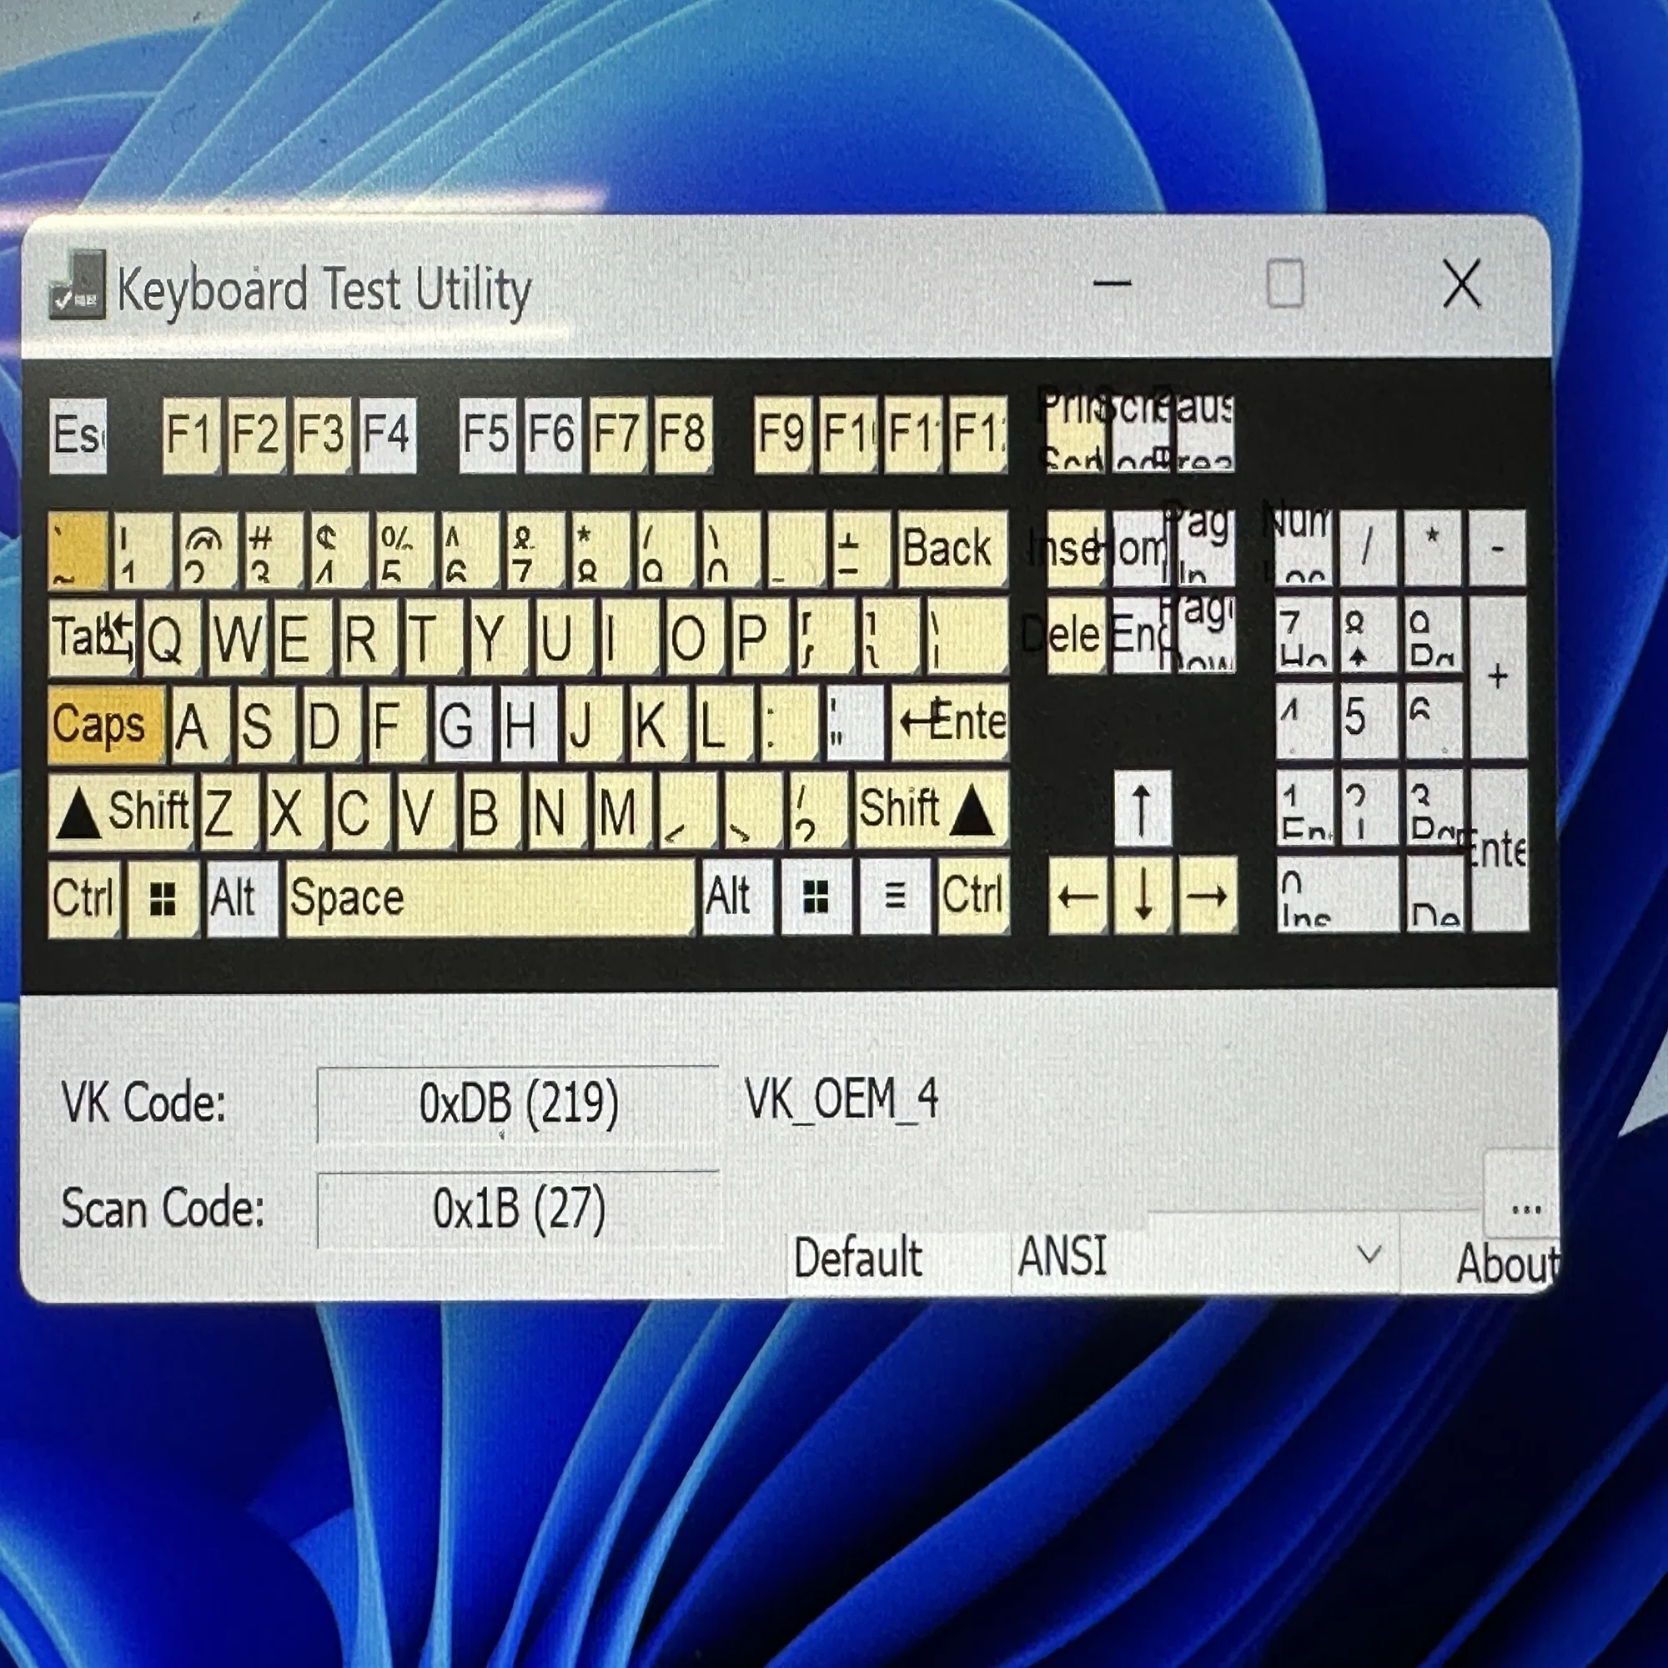This screenshot has height=1668, width=1668.
Task: Click the Up arrow key
Action: pos(1143,809)
